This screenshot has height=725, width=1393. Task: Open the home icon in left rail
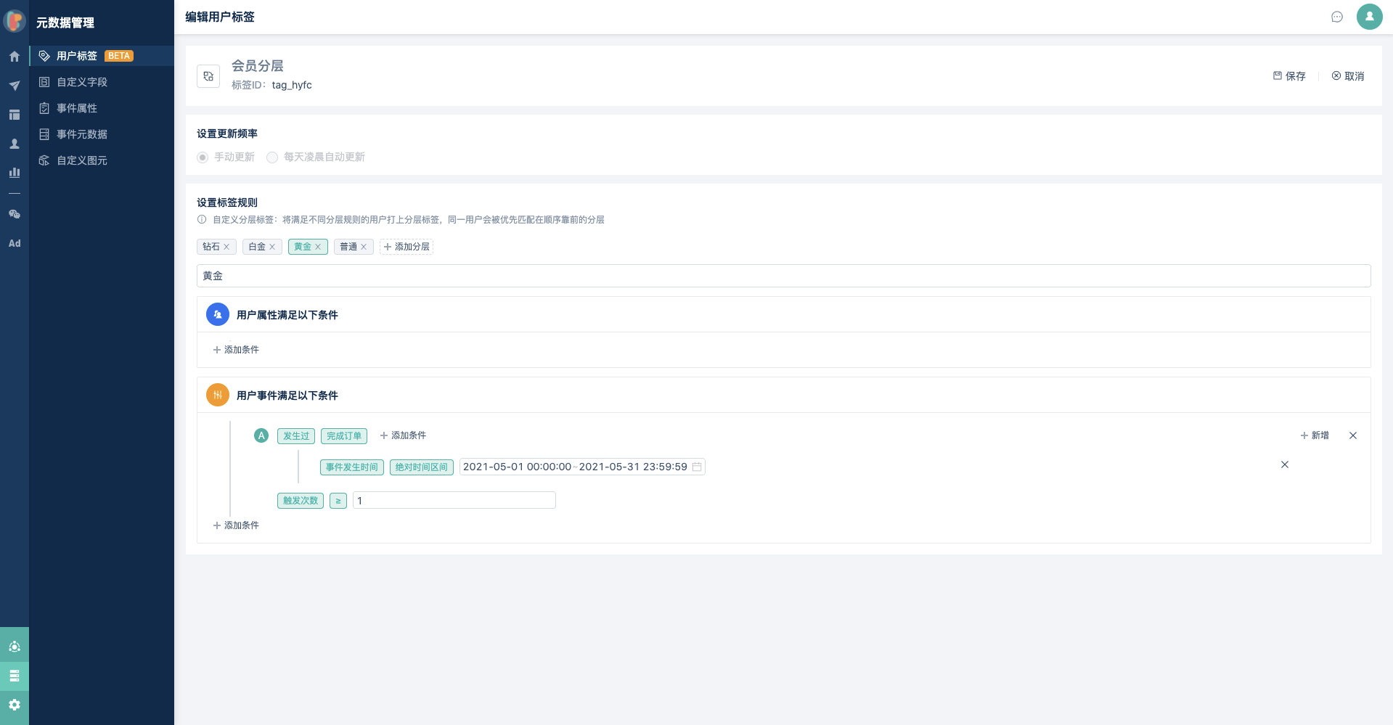pyautogui.click(x=14, y=57)
